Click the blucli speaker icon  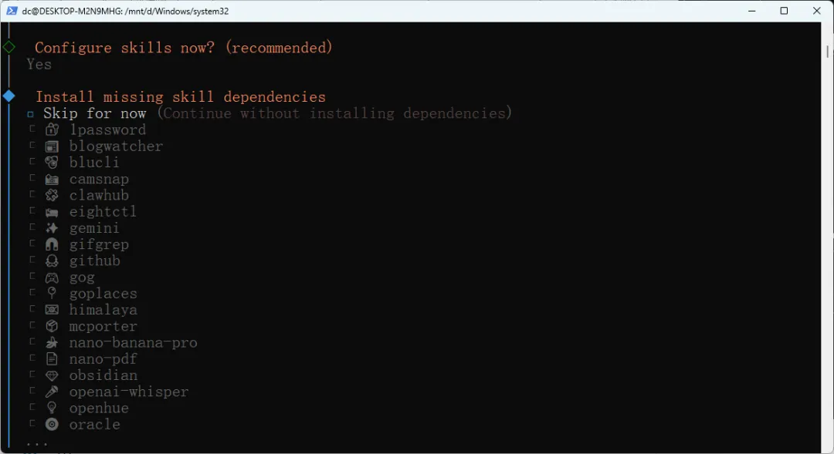(x=52, y=163)
